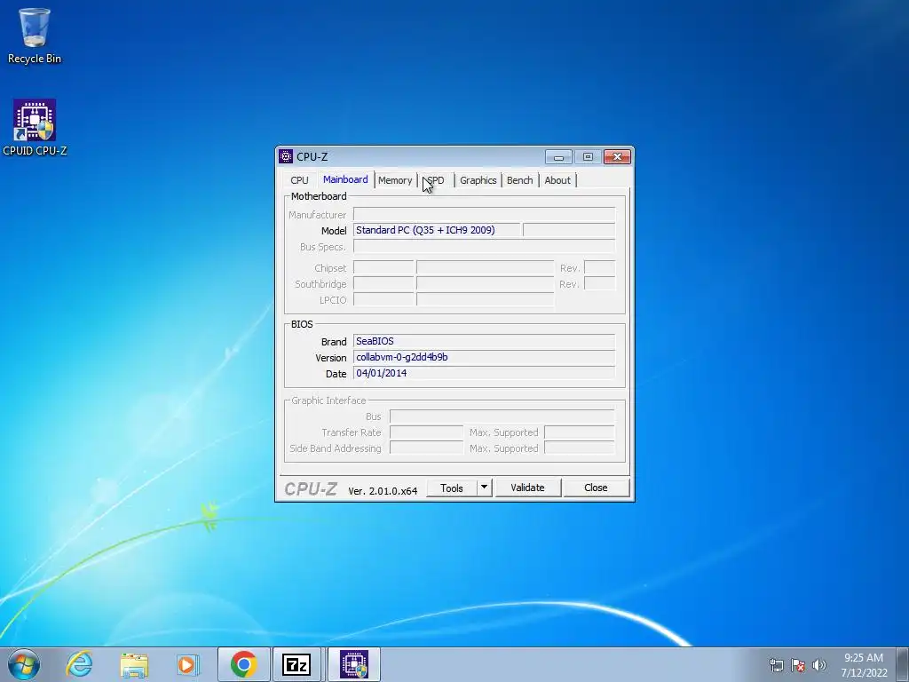Click the Model field with Standard PC
909x682 pixels.
click(x=437, y=230)
